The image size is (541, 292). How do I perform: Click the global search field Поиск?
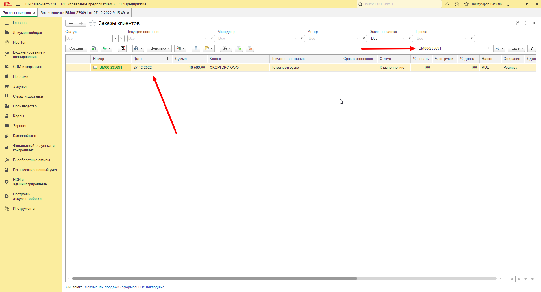(399, 4)
